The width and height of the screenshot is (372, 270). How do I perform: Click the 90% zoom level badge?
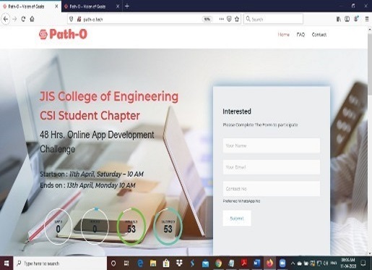pos(207,20)
